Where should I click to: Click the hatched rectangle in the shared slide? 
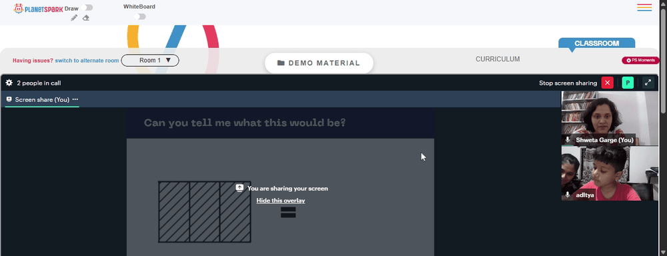tap(205, 212)
